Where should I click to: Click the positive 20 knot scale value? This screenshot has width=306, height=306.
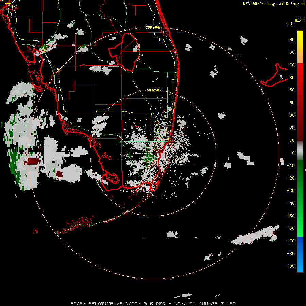pos(292,128)
